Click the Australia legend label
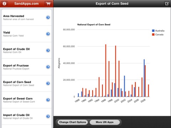The height and width of the screenshot is (128, 171). pos(160,31)
